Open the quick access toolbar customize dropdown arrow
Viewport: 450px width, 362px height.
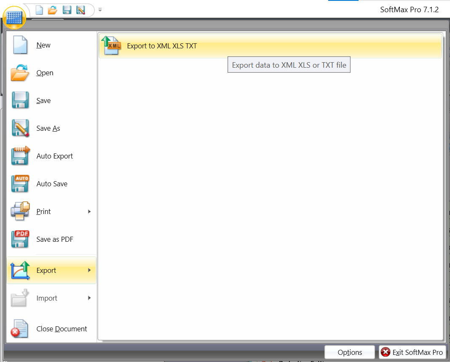pyautogui.click(x=100, y=10)
